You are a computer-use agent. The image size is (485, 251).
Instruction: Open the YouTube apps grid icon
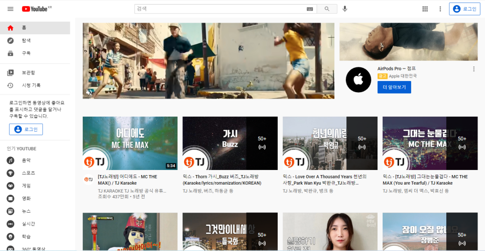(425, 9)
